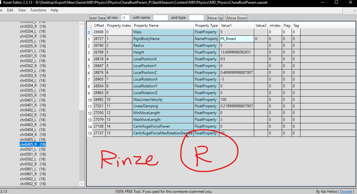This screenshot has width=357, height=194.
Task: Click LocalPositoinX value 9.5
Action: (x=237, y=59)
